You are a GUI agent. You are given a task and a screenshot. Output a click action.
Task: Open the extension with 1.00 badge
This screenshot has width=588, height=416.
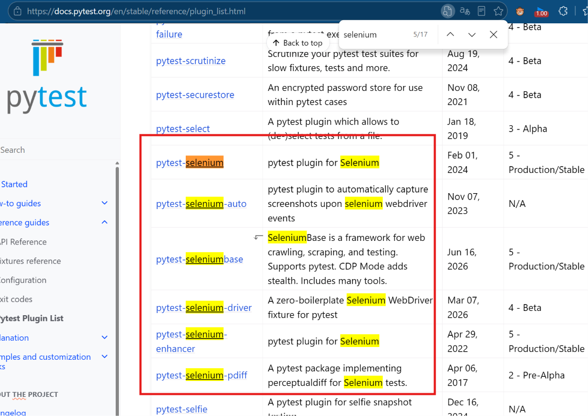click(x=541, y=11)
